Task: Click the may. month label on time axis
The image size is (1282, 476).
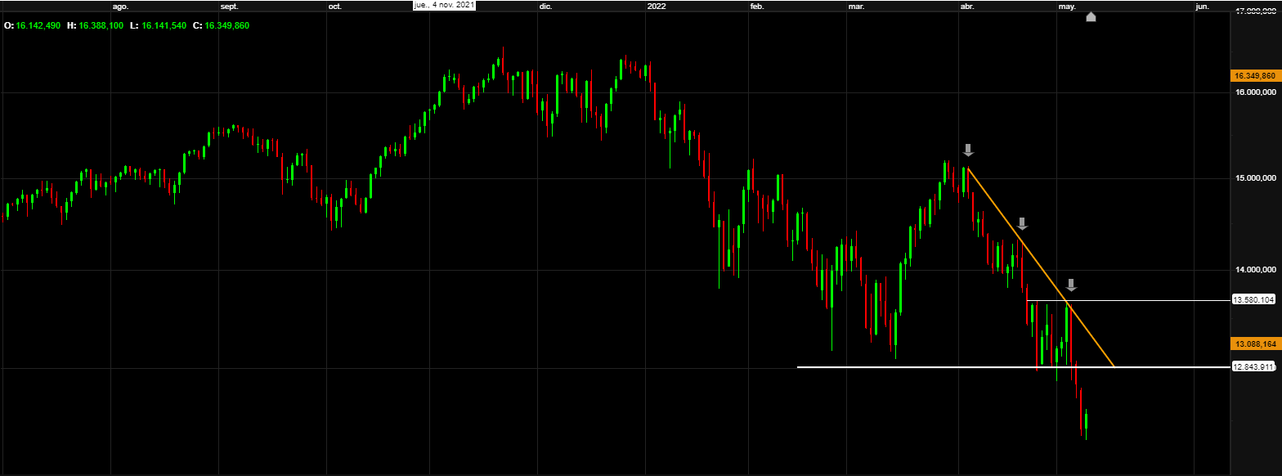Action: click(1067, 6)
